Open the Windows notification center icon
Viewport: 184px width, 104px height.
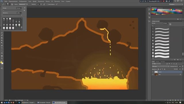click(180, 103)
